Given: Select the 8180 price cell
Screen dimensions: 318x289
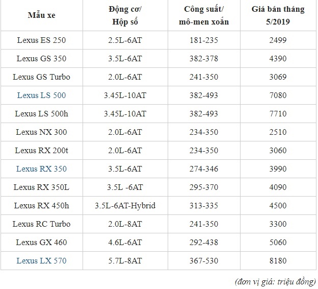Looking at the screenshot, I should tap(277, 261).
